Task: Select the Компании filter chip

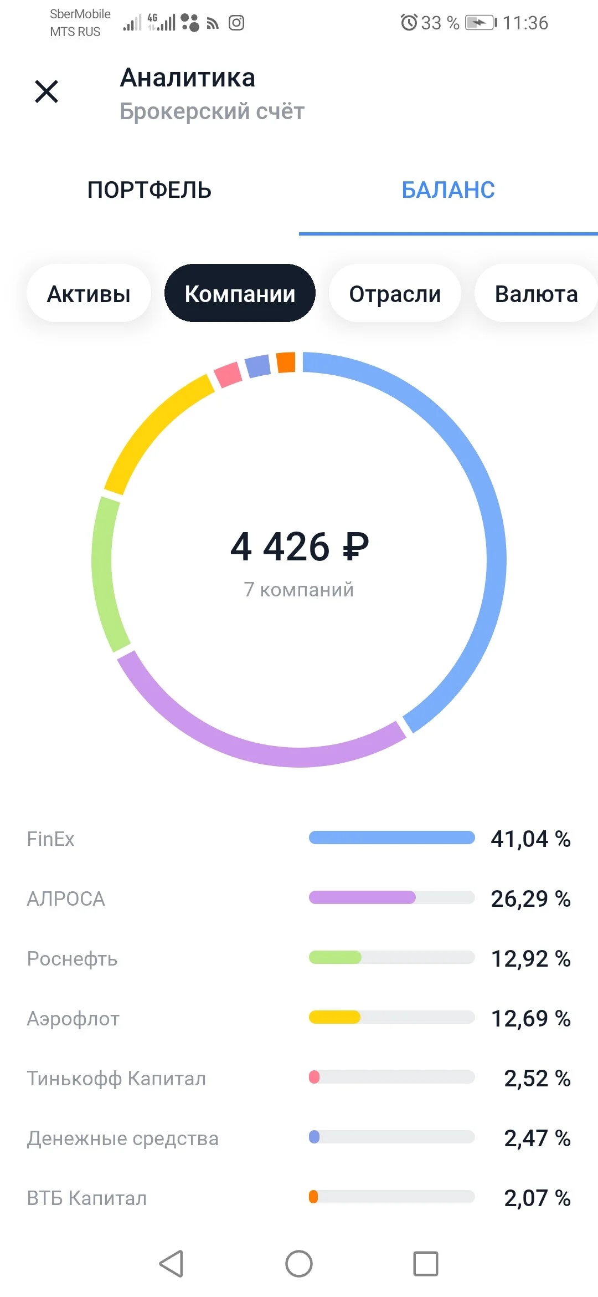Action: 240,293
